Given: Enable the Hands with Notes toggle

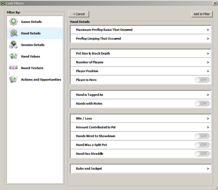Looking at the screenshot, I should (202, 103).
